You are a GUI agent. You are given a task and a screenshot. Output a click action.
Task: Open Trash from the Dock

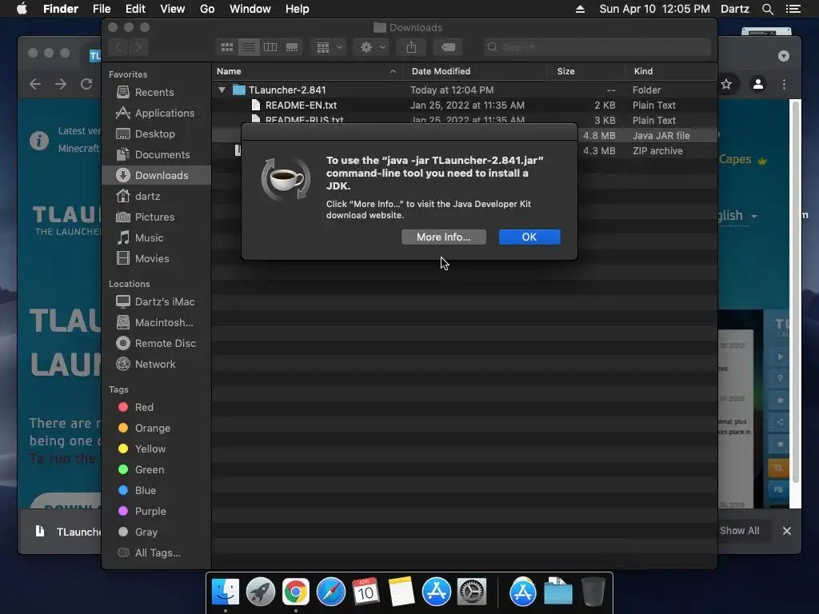pos(593,592)
